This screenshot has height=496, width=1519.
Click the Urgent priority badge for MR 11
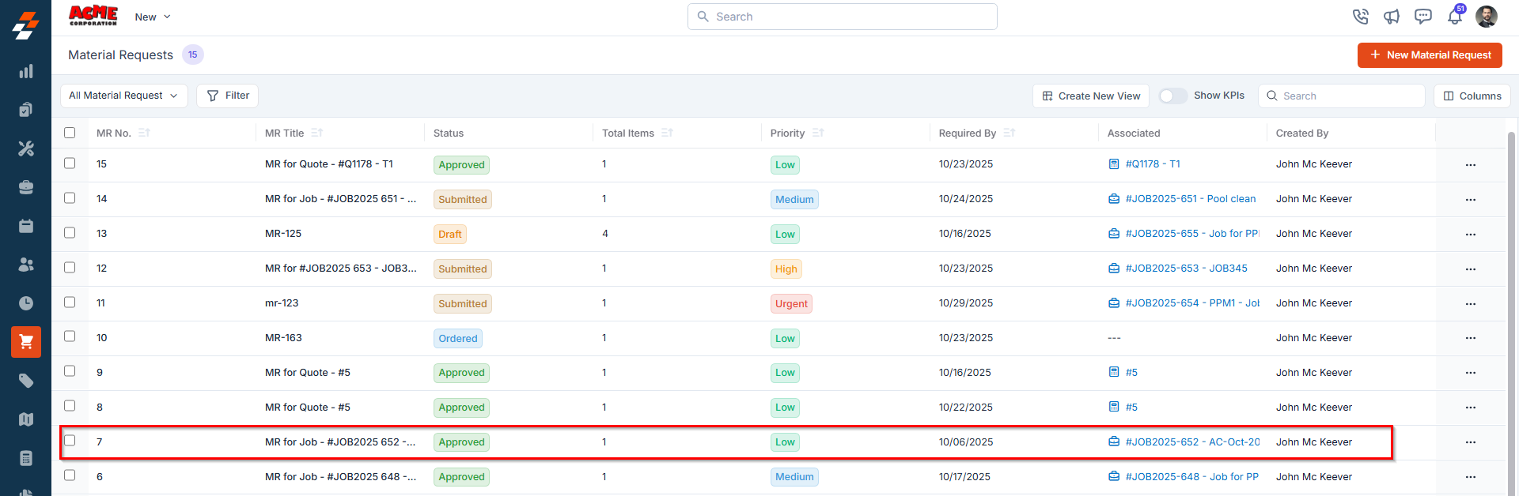click(791, 304)
